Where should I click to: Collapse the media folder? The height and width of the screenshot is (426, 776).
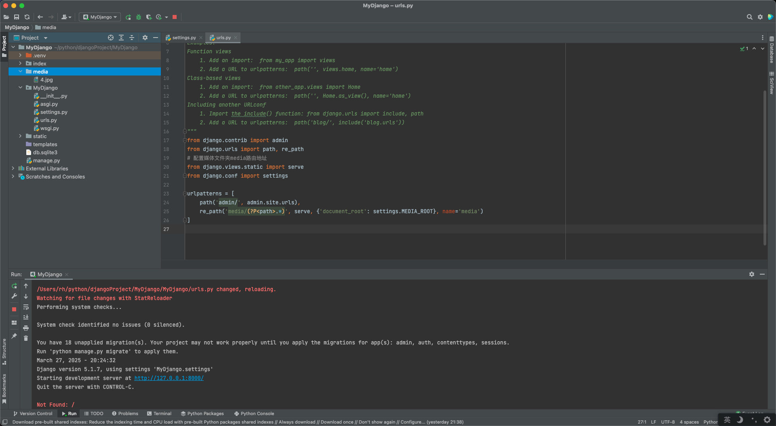pos(20,71)
